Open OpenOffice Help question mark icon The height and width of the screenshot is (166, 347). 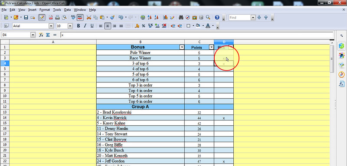[x=217, y=17]
